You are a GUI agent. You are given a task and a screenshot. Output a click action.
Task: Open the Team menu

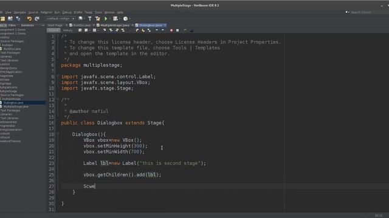[x=88, y=12]
